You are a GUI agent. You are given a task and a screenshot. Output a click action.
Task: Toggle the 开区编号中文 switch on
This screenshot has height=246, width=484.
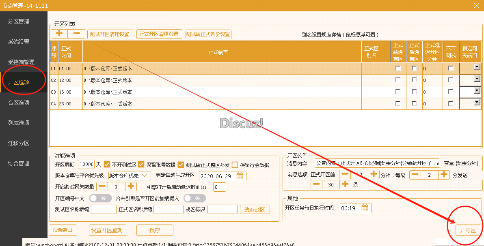coord(100,198)
